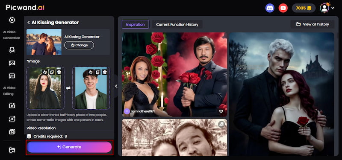Delete the woman's photo with trash icon
The width and height of the screenshot is (342, 160).
(59, 72)
